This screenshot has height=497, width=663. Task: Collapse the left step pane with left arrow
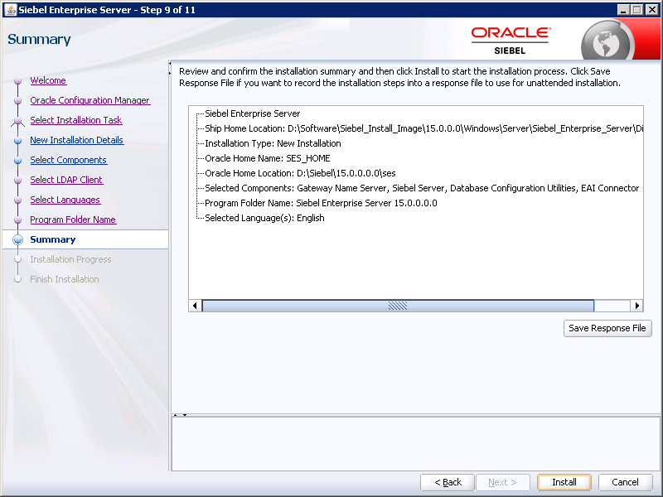pyautogui.click(x=170, y=64)
